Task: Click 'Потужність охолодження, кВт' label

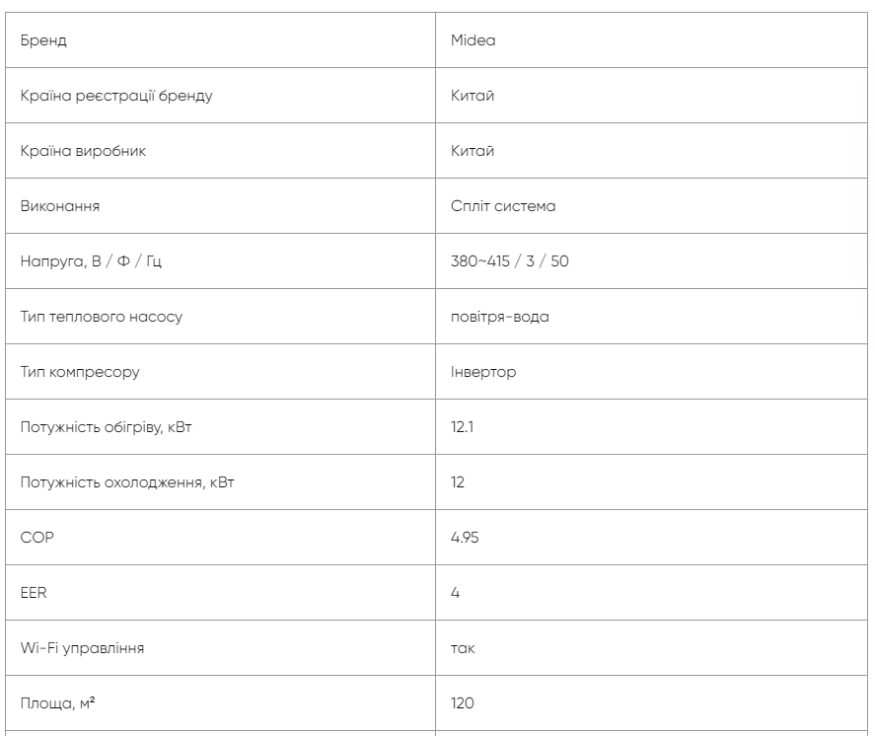Action: click(x=128, y=483)
